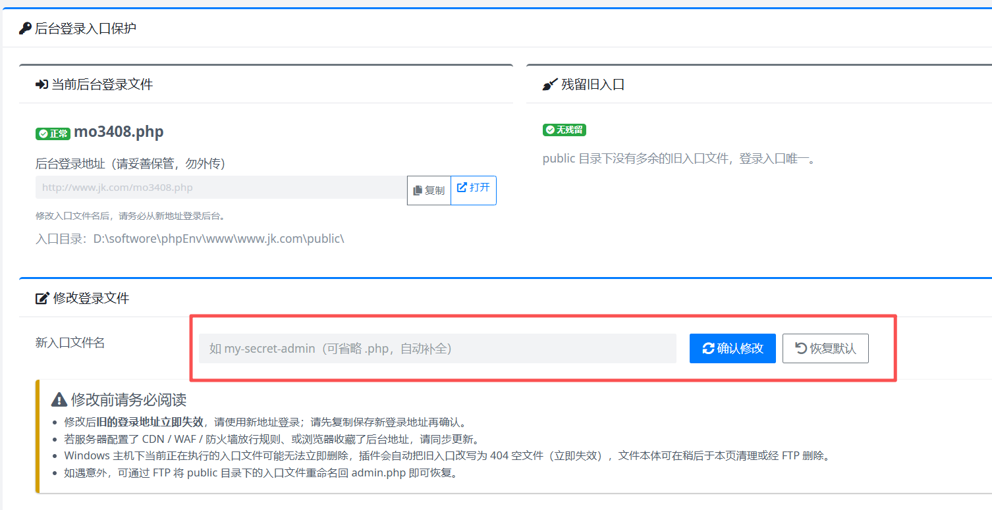Click the 确认修改 button
Image resolution: width=992 pixels, height=510 pixels.
click(732, 348)
